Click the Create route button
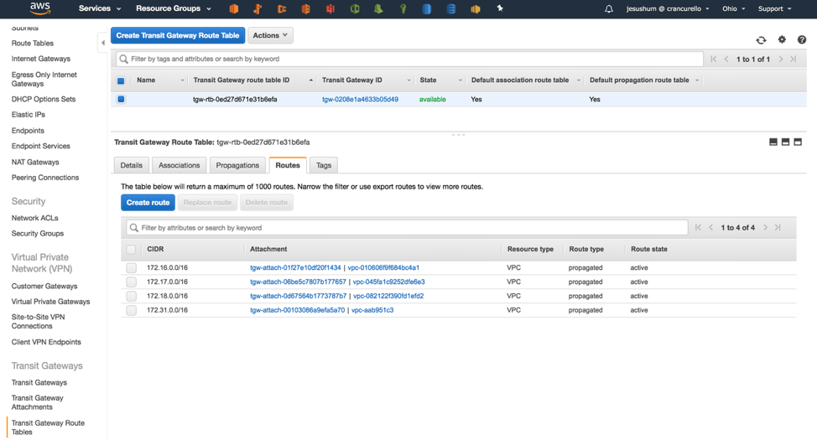The height and width of the screenshot is (440, 817). tap(148, 203)
